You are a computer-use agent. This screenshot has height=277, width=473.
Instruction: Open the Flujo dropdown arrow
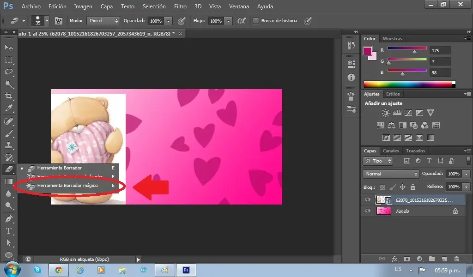pos(228,21)
